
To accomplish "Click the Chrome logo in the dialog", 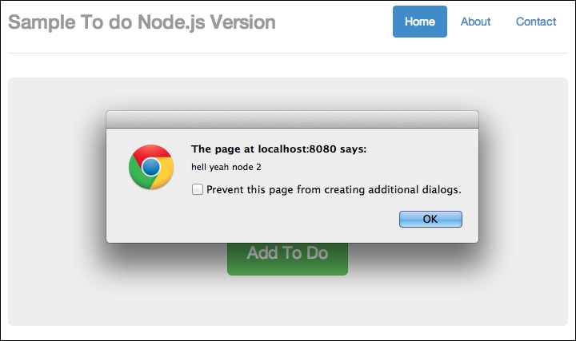I will 151,167.
